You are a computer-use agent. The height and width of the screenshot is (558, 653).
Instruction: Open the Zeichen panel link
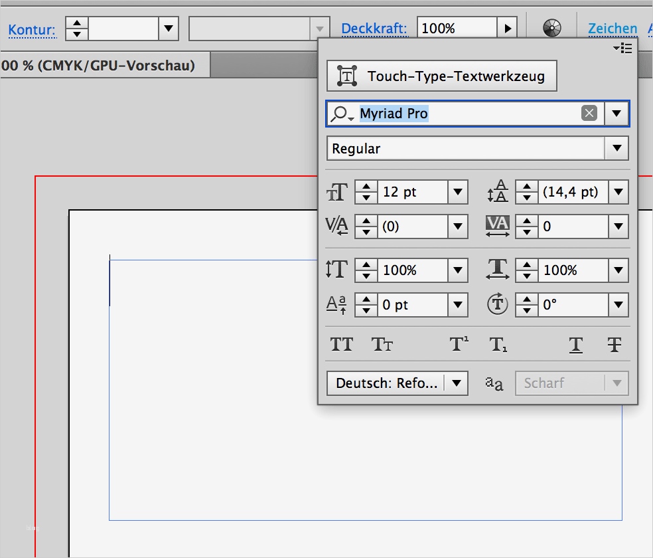pyautogui.click(x=612, y=29)
